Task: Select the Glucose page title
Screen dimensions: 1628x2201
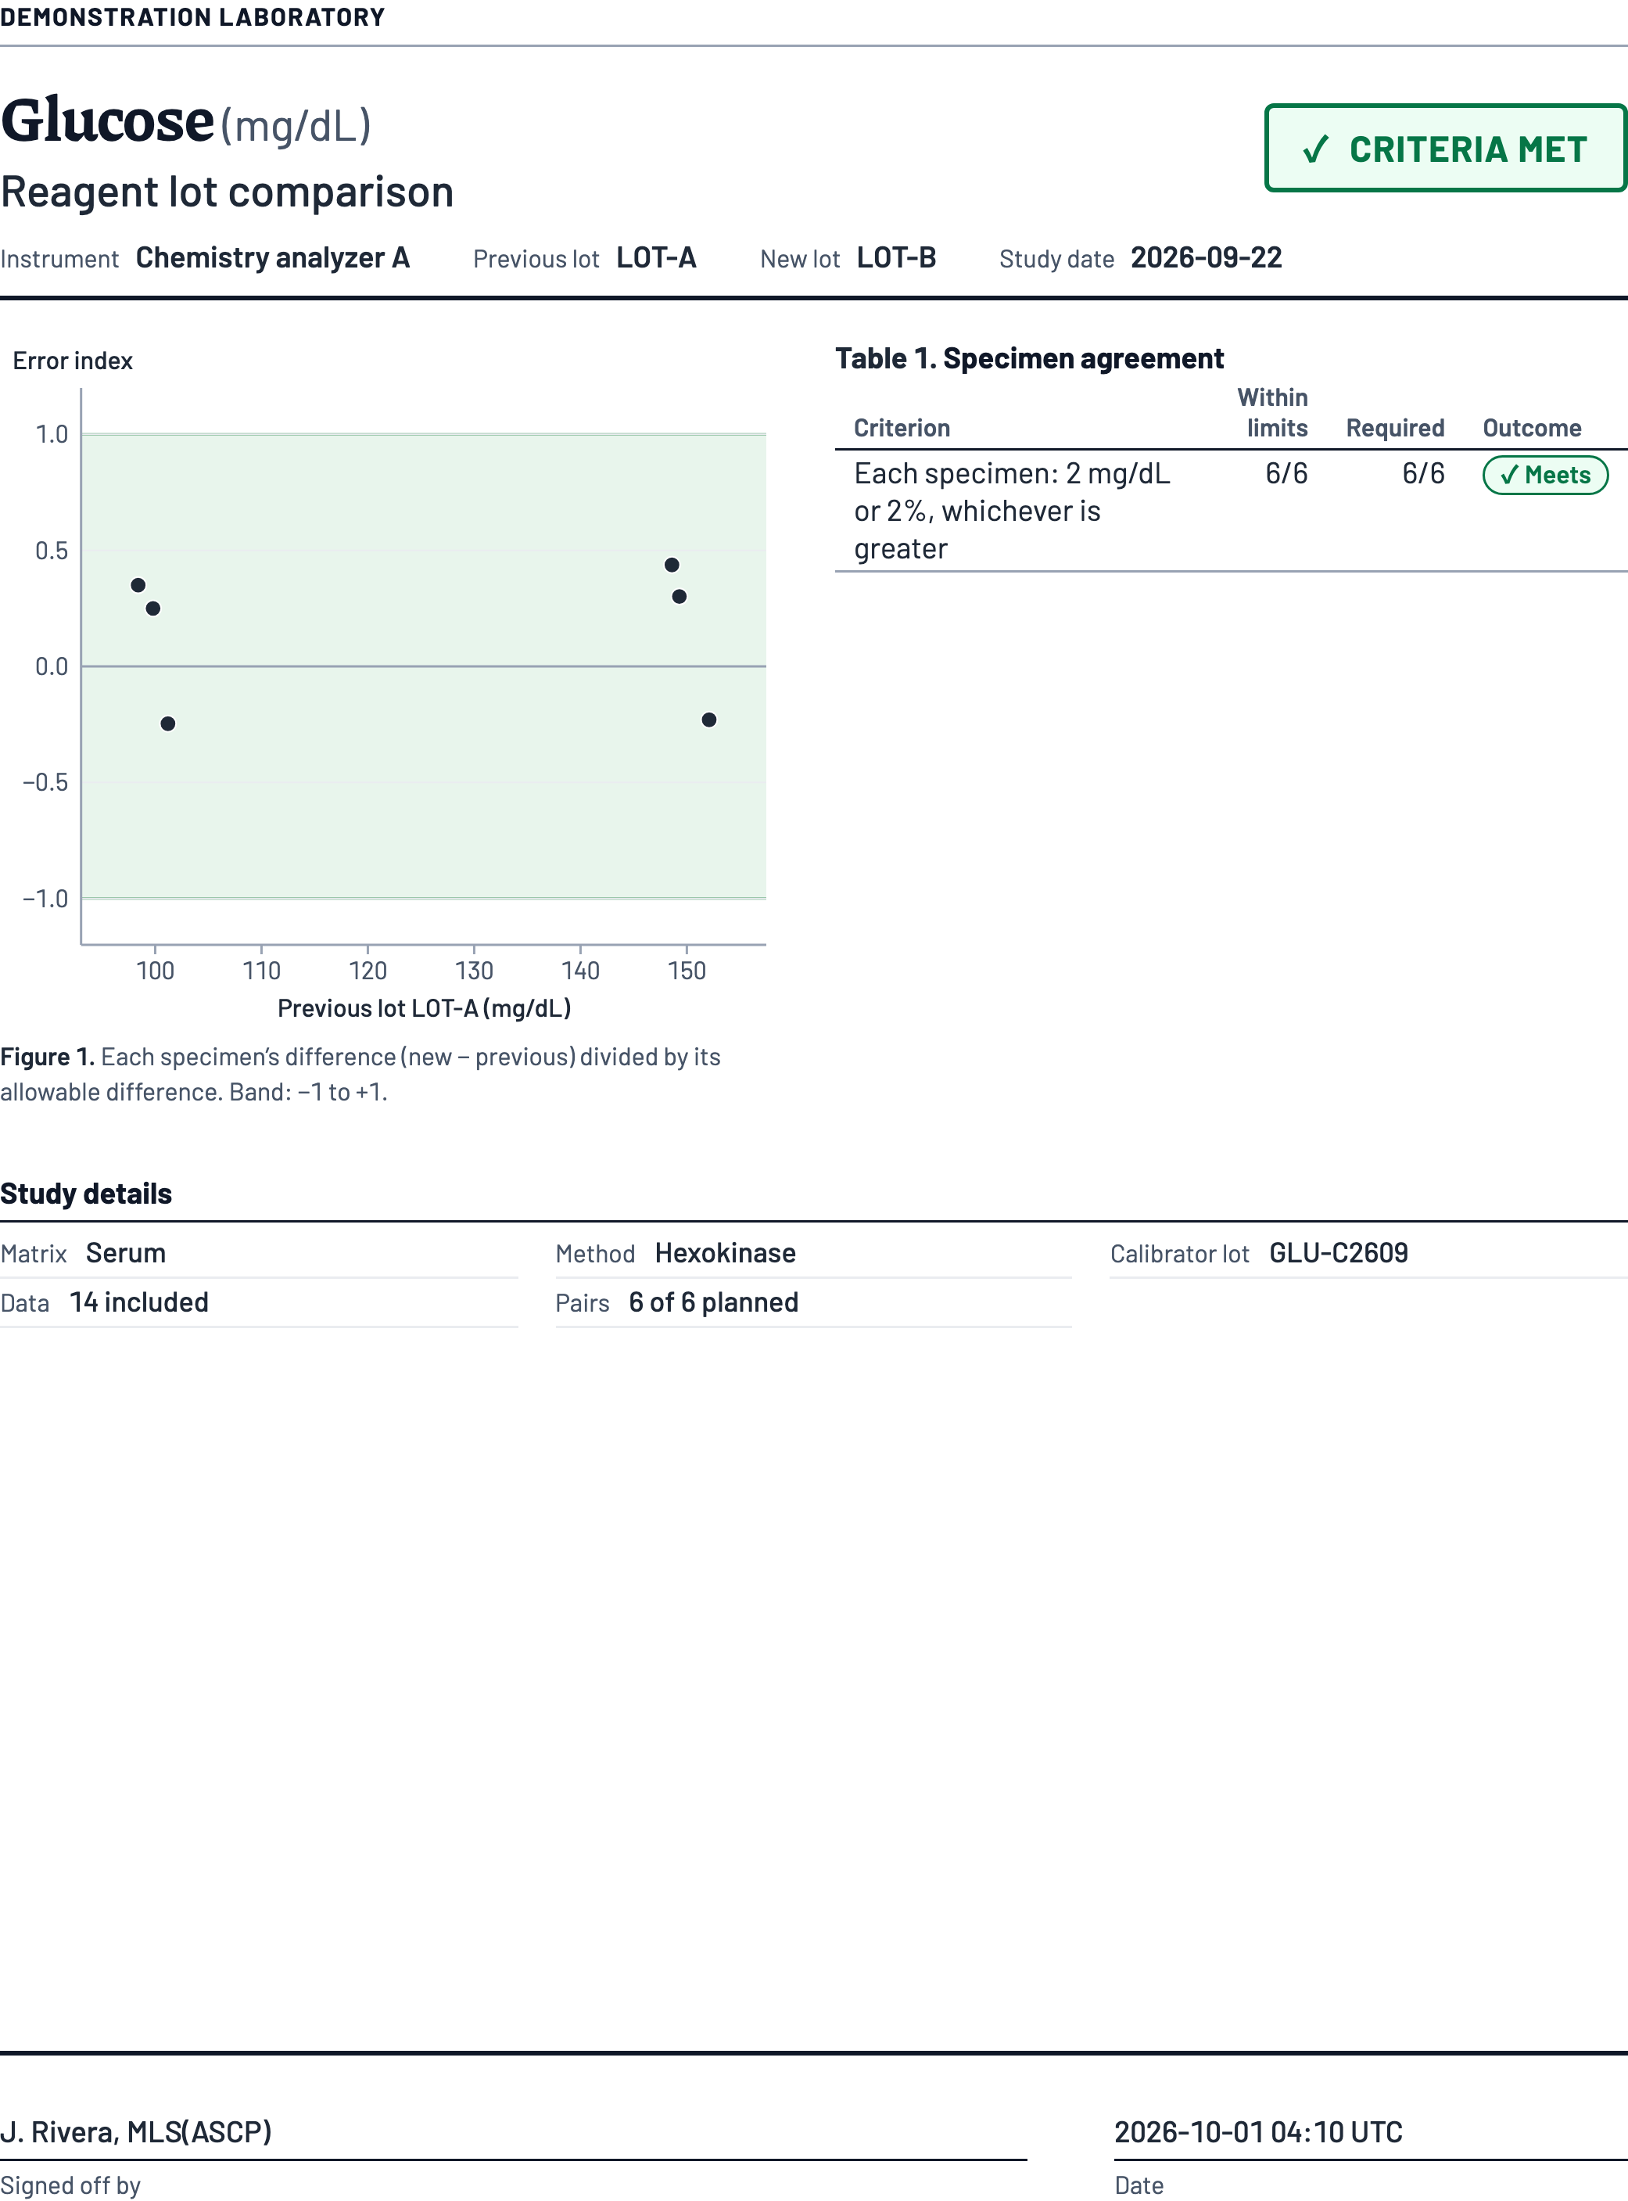Action: coord(107,121)
